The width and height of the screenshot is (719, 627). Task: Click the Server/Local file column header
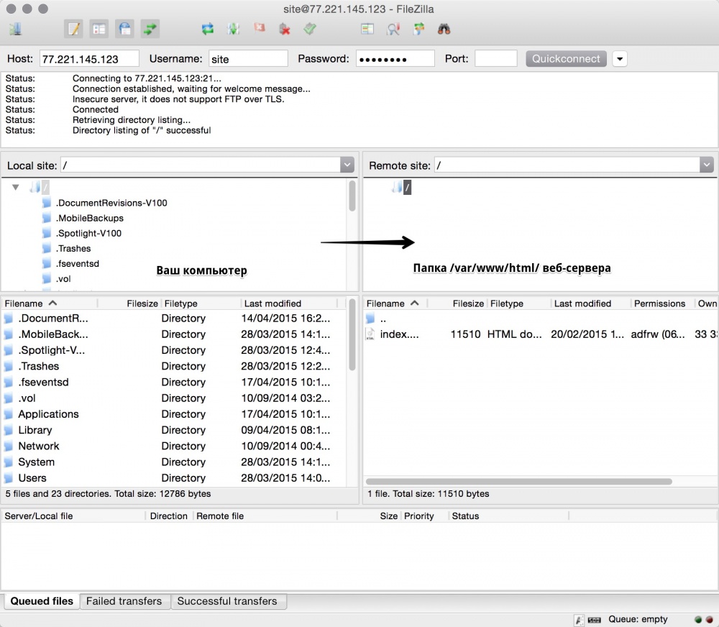pyautogui.click(x=73, y=516)
